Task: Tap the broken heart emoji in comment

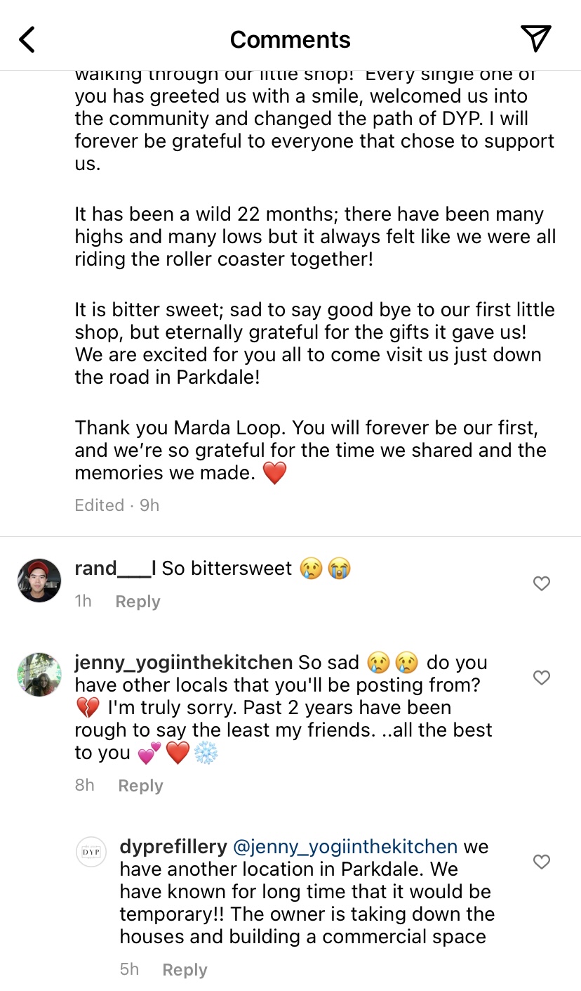Action: (87, 708)
